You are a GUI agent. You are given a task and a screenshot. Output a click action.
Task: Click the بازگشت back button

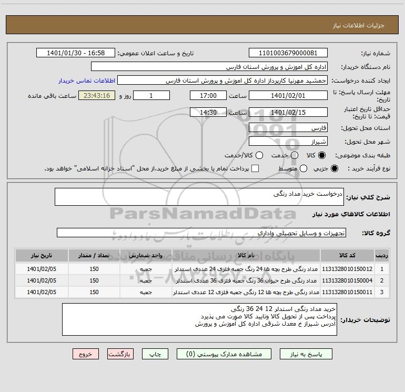pyautogui.click(x=120, y=354)
